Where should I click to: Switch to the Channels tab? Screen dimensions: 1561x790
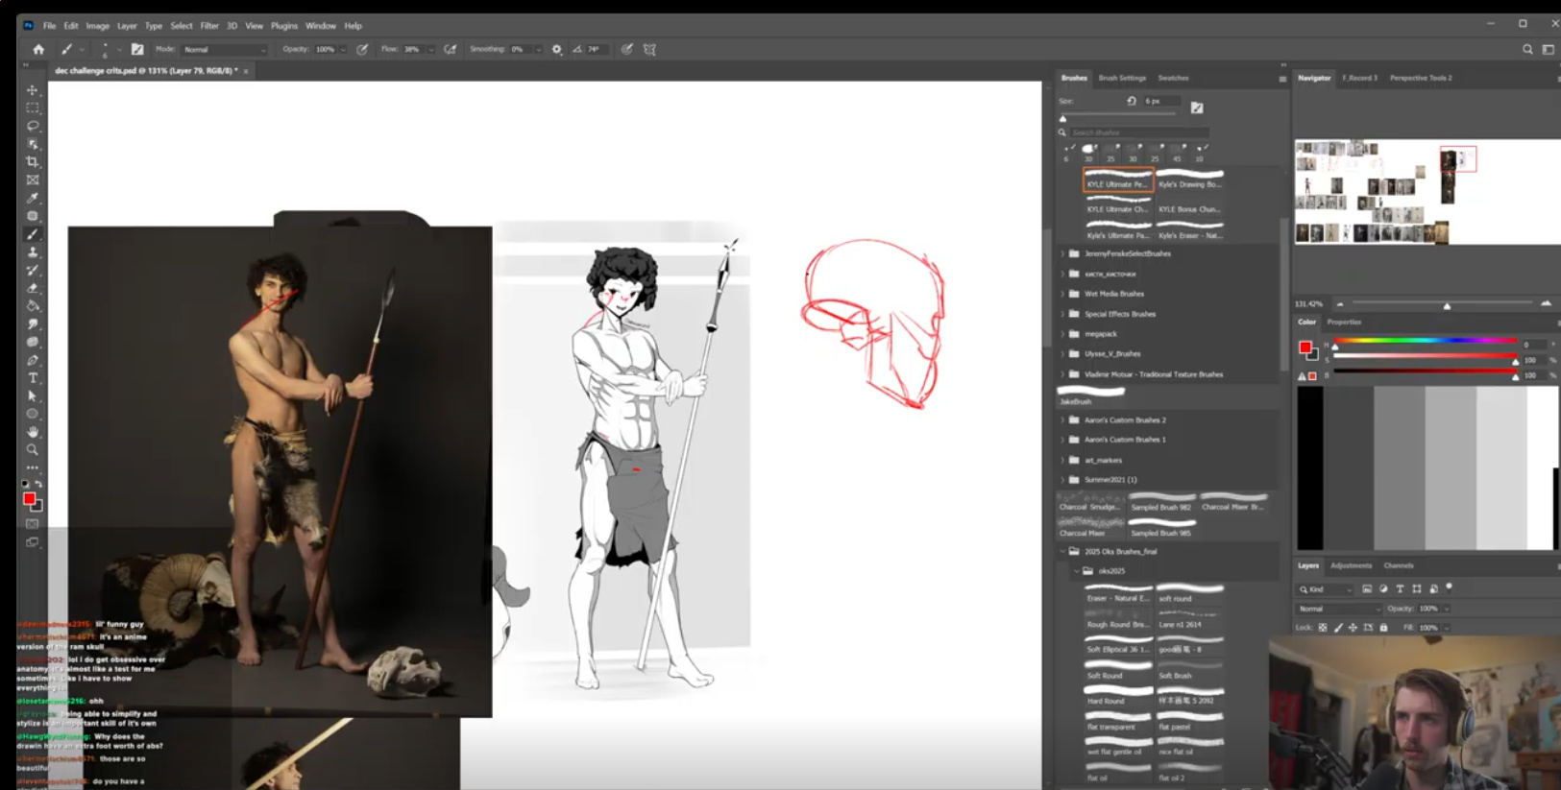pyautogui.click(x=1399, y=565)
